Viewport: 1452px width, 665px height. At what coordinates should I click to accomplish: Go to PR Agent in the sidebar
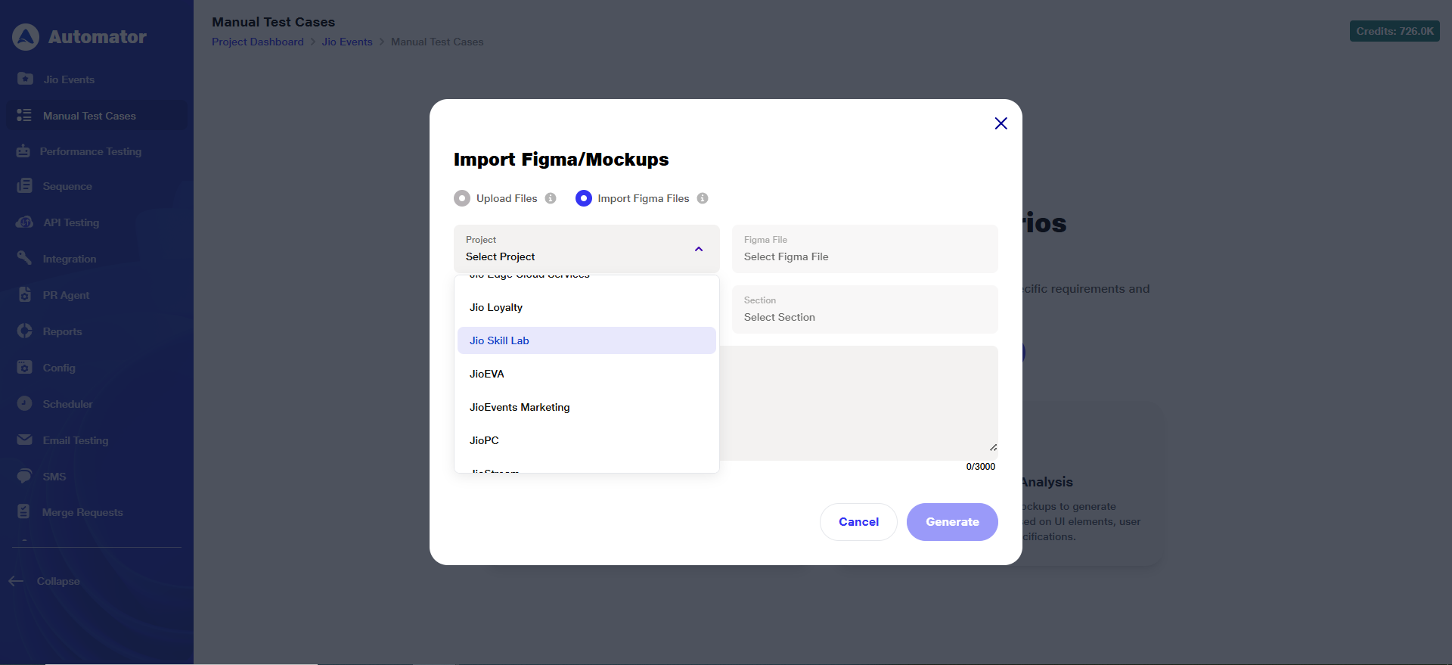[66, 295]
